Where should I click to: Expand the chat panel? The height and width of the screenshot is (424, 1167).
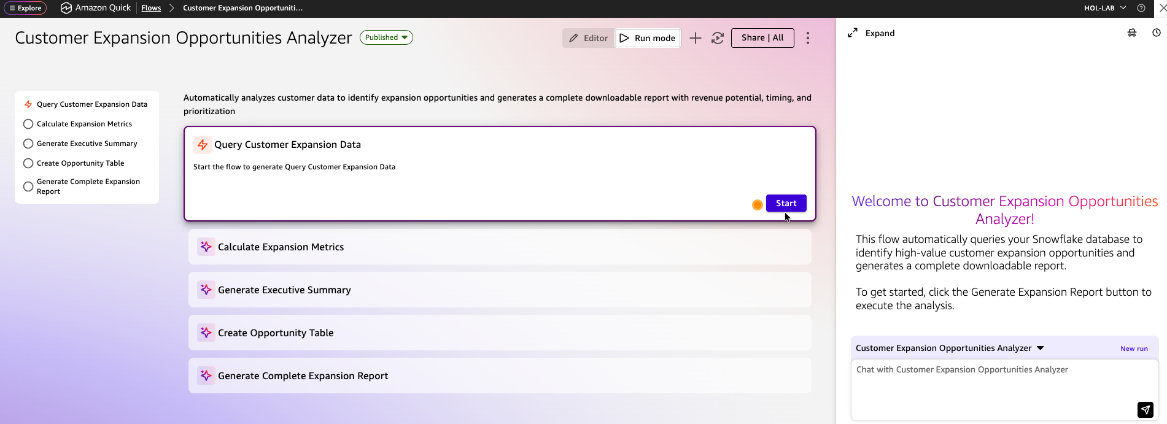coord(871,33)
